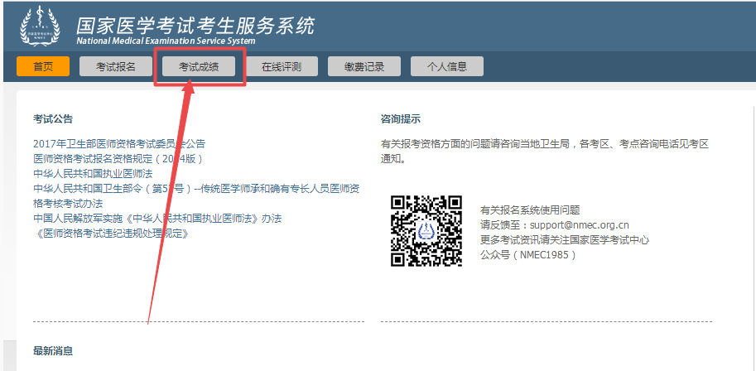This screenshot has height=371, width=756.
Task: Open the 考试成绩 tab
Action: coord(200,67)
